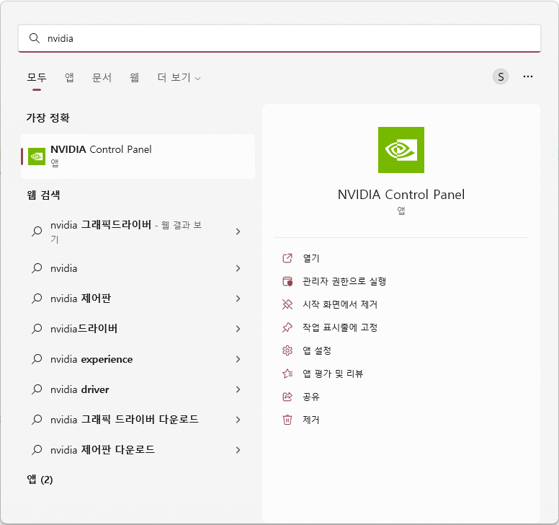Image resolution: width=559 pixels, height=525 pixels.
Task: Click search icon beside nvidia experience
Action: [x=37, y=359]
